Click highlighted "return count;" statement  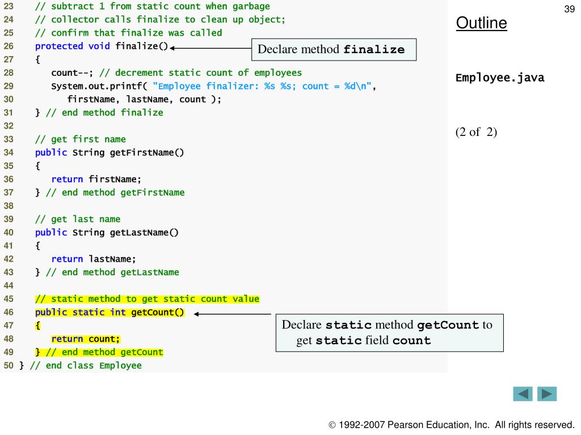86,339
